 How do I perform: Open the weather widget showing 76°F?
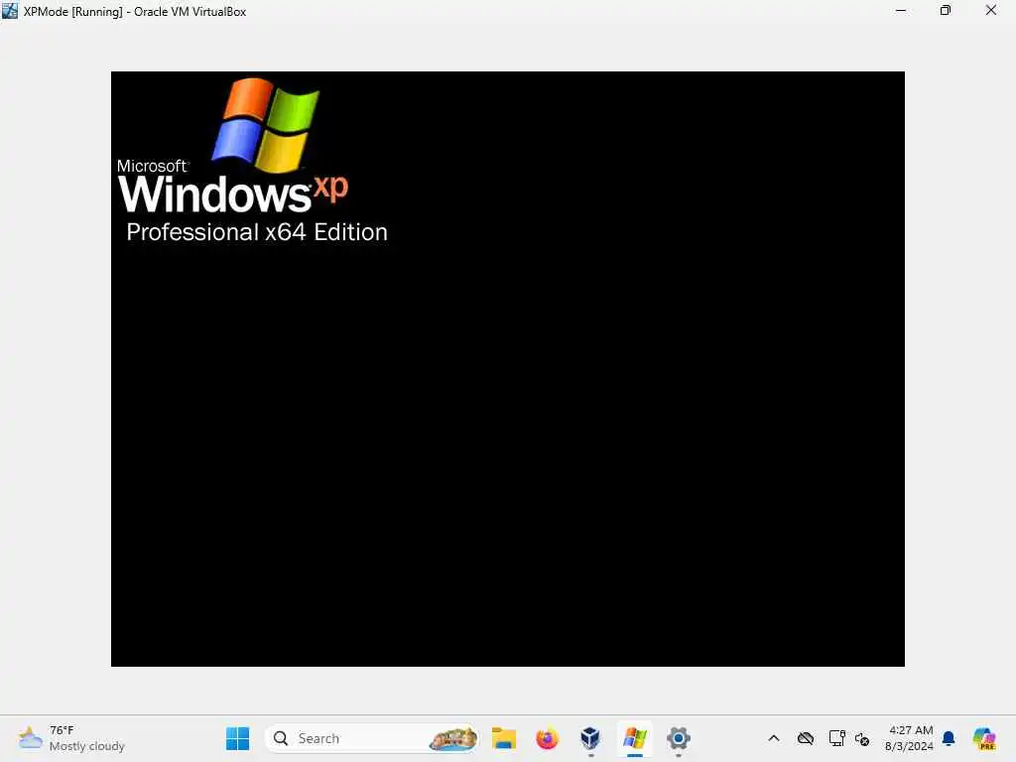click(x=71, y=738)
